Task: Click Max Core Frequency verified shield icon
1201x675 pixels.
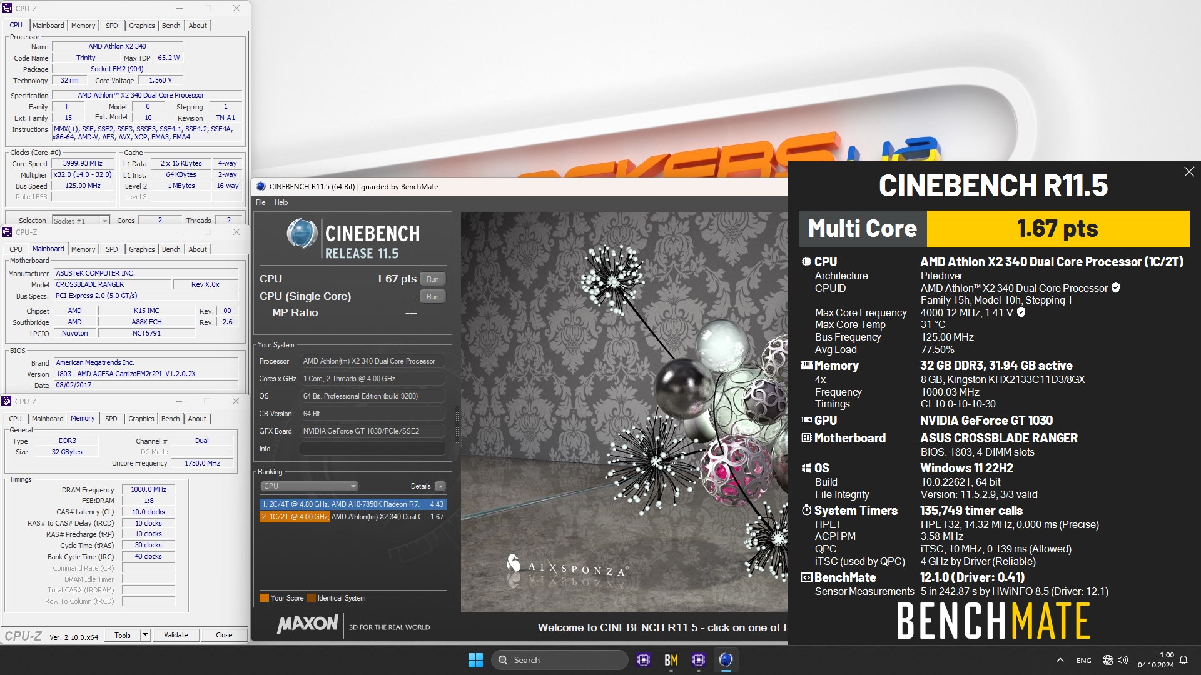Action: point(1021,312)
